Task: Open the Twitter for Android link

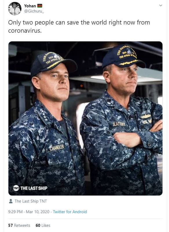Action: [x=70, y=212]
